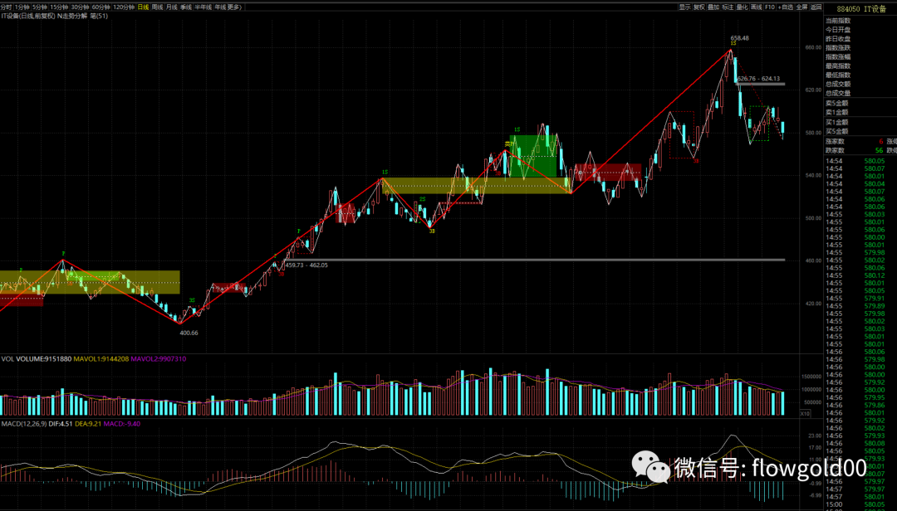Switch to the 分时 intraday chart tab
This screenshot has height=511, width=897.
point(7,7)
